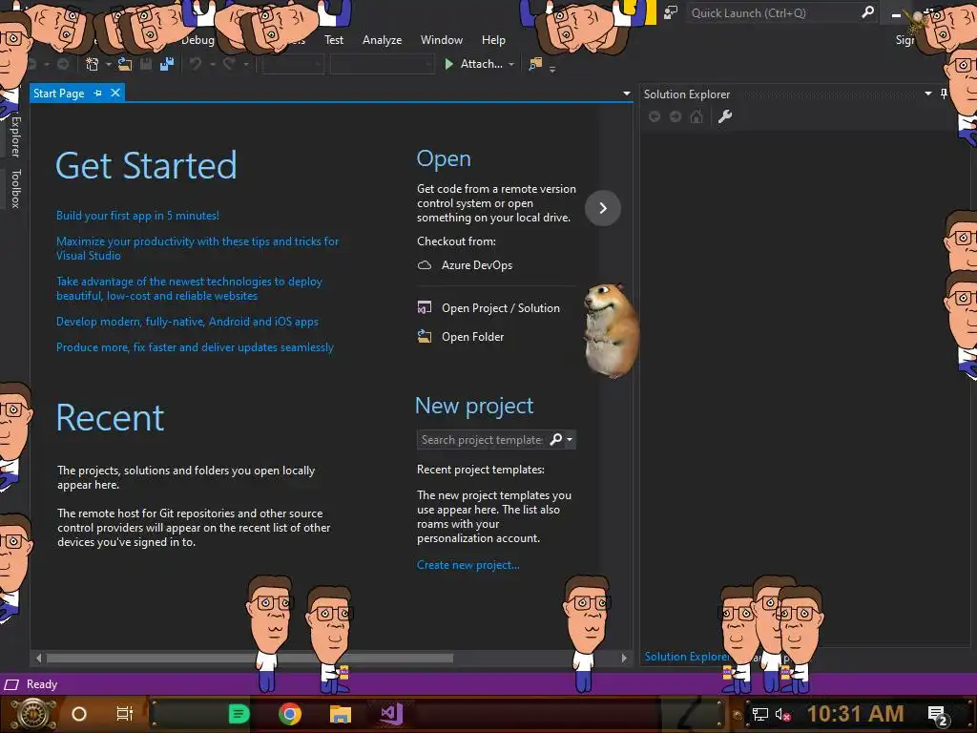Open Solution Explorer window position dropdown
Viewport: 977px width, 733px height.
927,94
